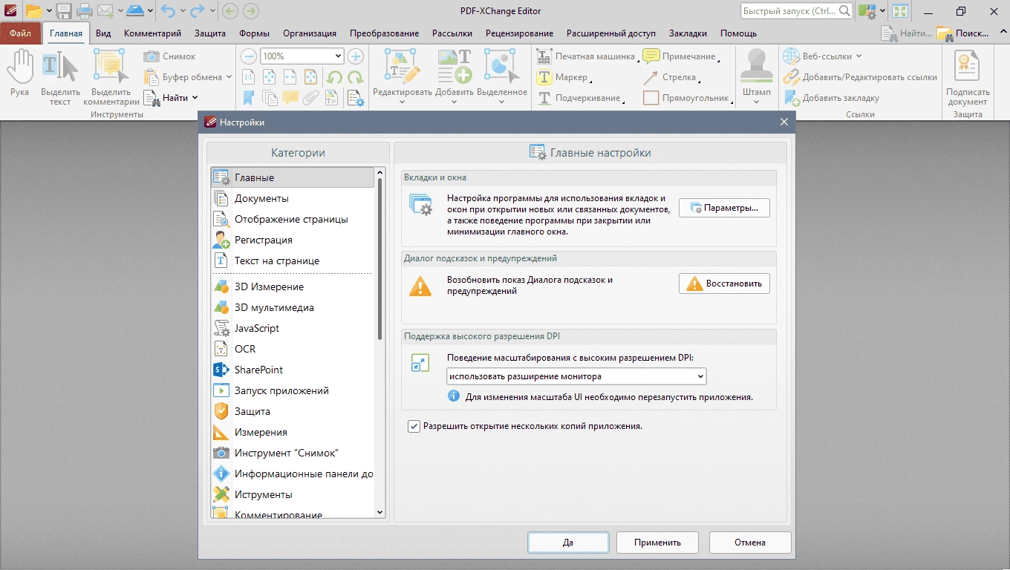Expand the Веб-ссылки dropdown
Viewport: 1010px width, 570px height.
point(858,56)
